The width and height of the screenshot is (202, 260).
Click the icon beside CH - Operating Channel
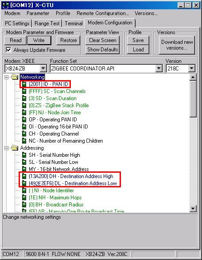24,134
